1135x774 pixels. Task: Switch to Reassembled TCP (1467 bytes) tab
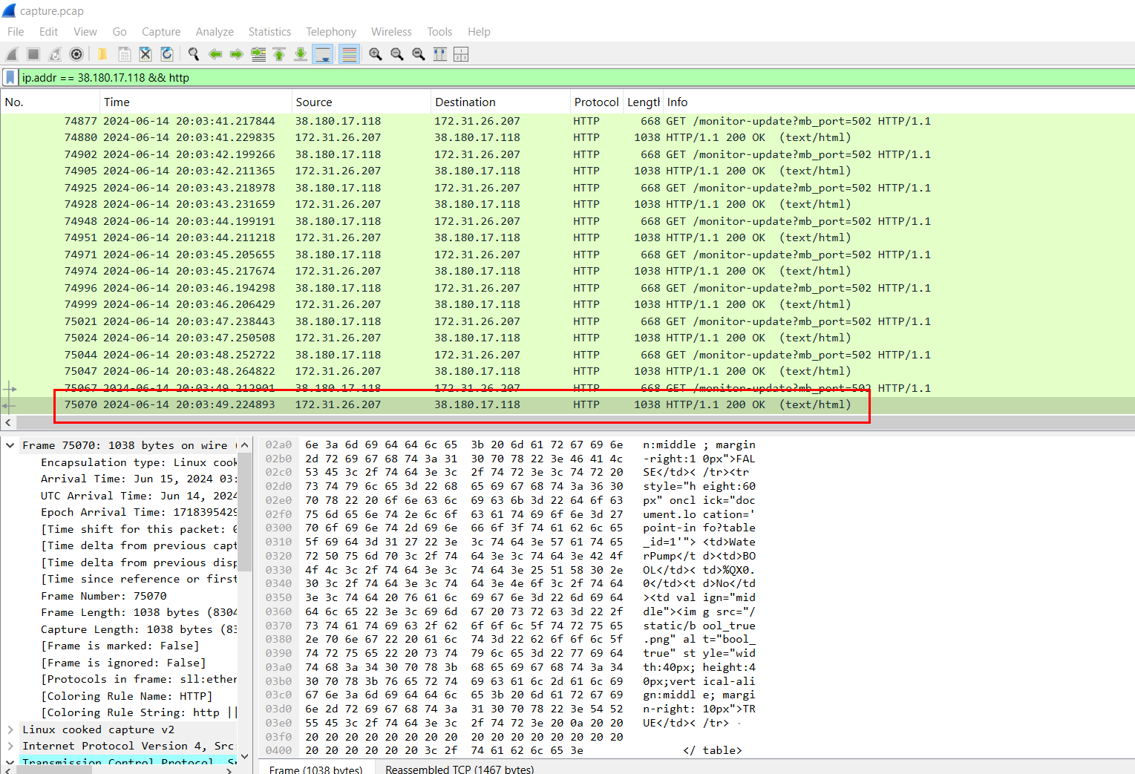click(x=459, y=769)
